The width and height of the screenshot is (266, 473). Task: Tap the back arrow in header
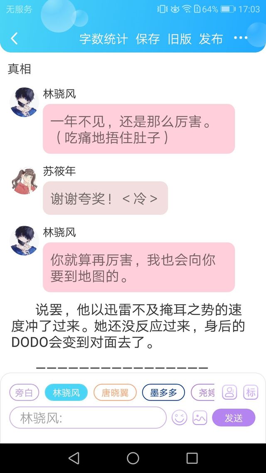click(x=14, y=39)
